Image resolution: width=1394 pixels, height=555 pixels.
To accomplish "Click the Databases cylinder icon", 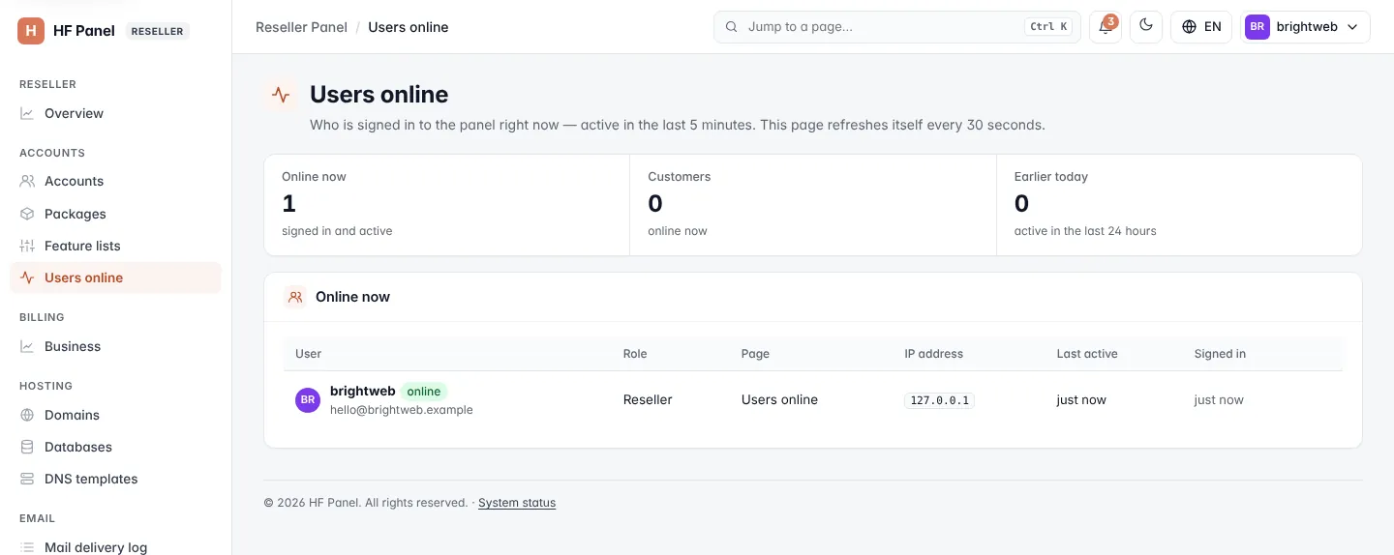I will point(27,447).
